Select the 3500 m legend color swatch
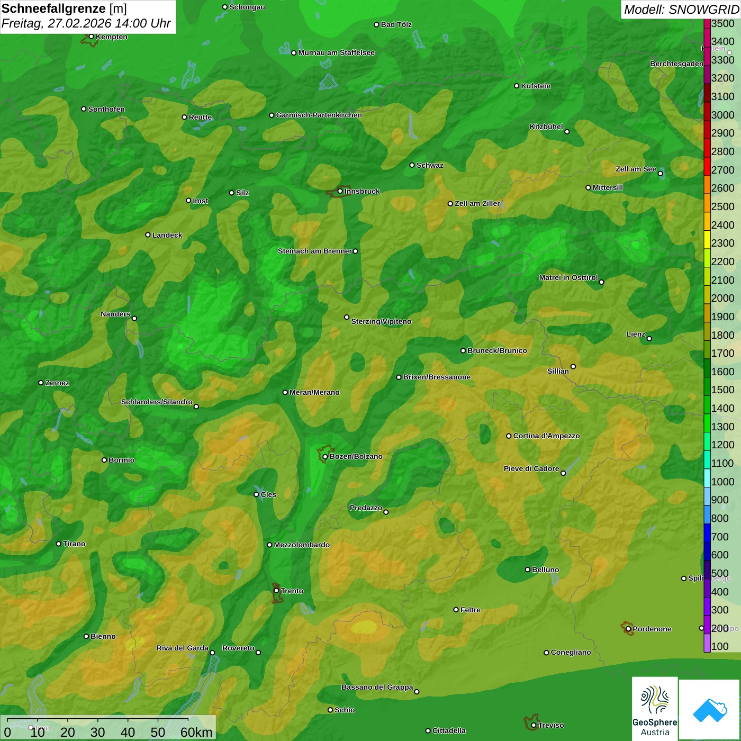Viewport: 741px width, 741px height. tap(707, 23)
